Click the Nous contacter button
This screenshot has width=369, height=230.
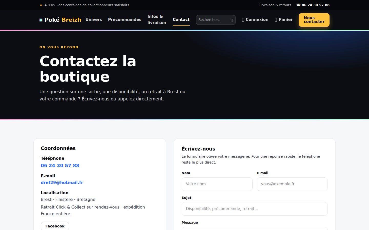[314, 20]
